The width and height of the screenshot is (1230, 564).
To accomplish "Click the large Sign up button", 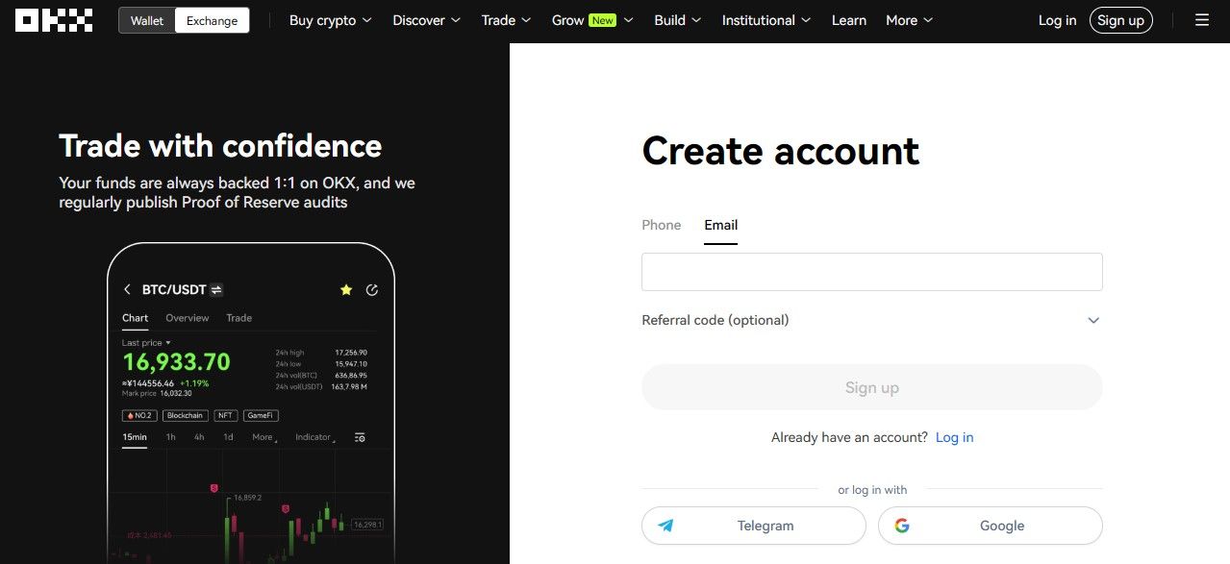I will click(x=871, y=387).
